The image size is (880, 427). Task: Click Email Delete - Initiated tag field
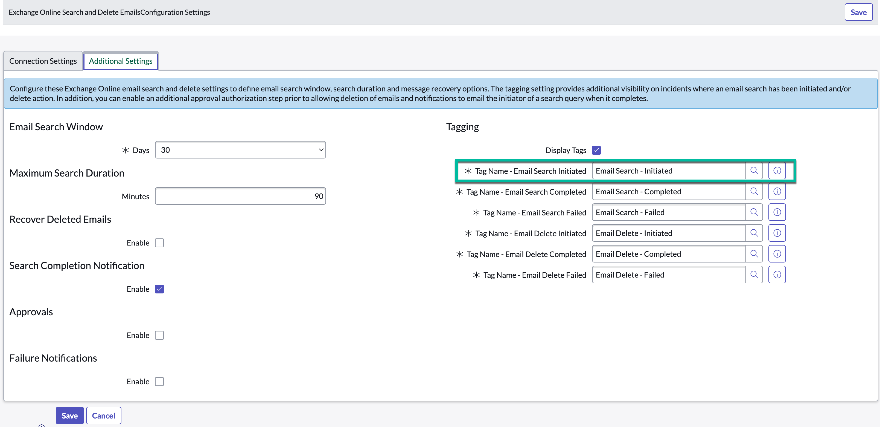[669, 233]
